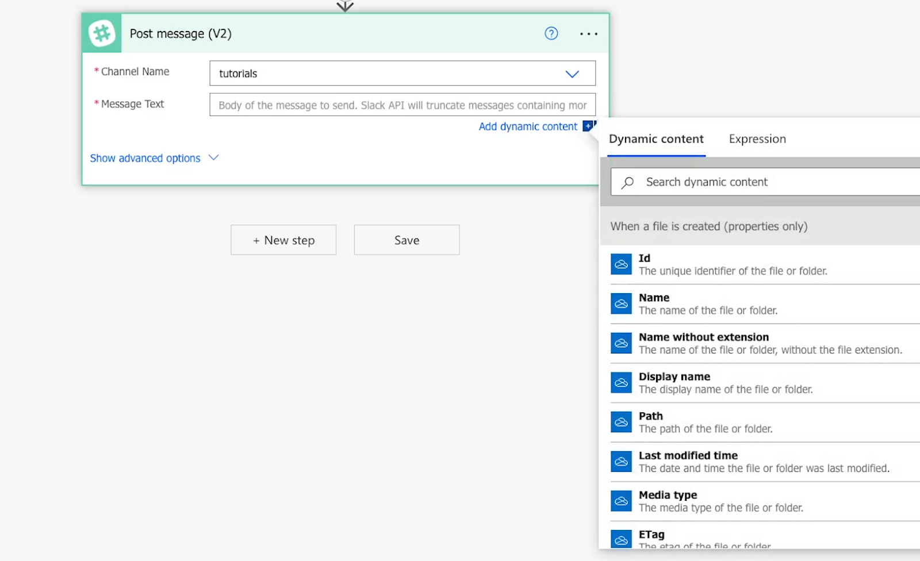The height and width of the screenshot is (561, 920).
Task: Select the Last modified time item
Action: (x=765, y=462)
